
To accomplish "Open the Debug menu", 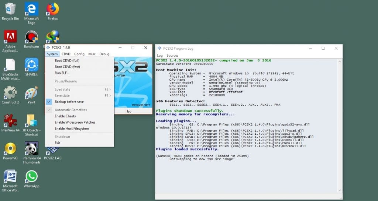I will 104,54.
